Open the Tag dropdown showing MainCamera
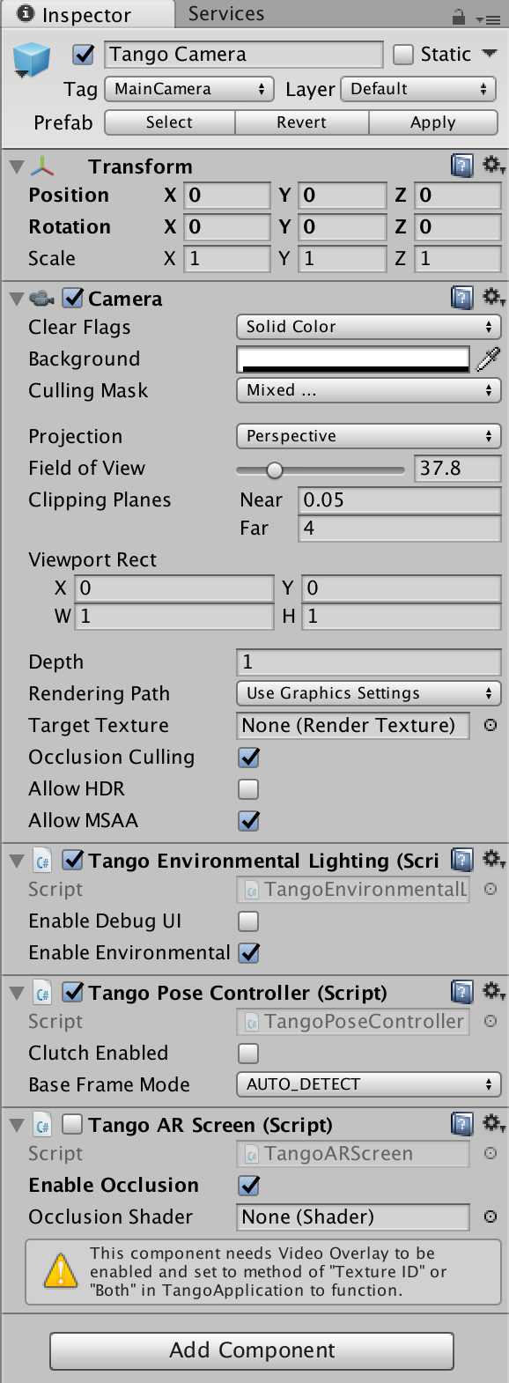The image size is (509, 1383). pos(188,89)
